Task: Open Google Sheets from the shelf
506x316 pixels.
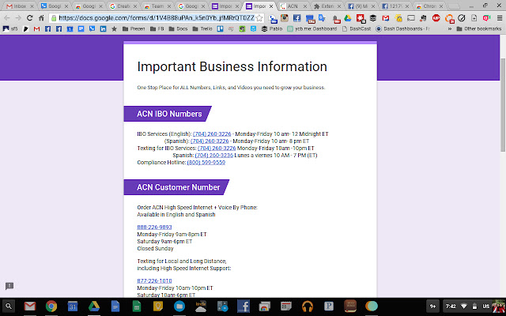Action: (137, 306)
